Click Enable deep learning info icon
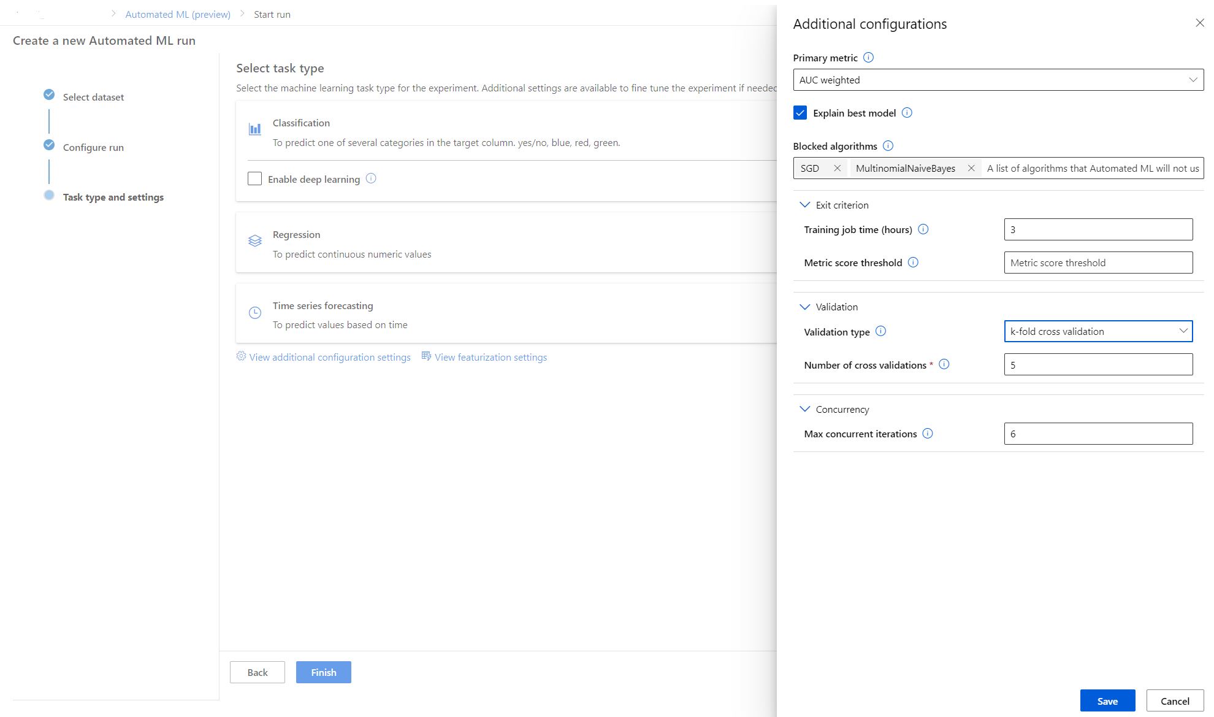 pyautogui.click(x=371, y=178)
